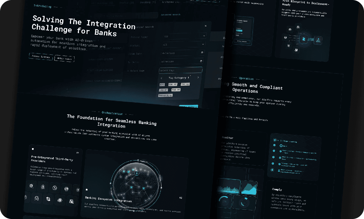Click the Select tags input box
The width and height of the screenshot is (364, 219).
[181, 70]
